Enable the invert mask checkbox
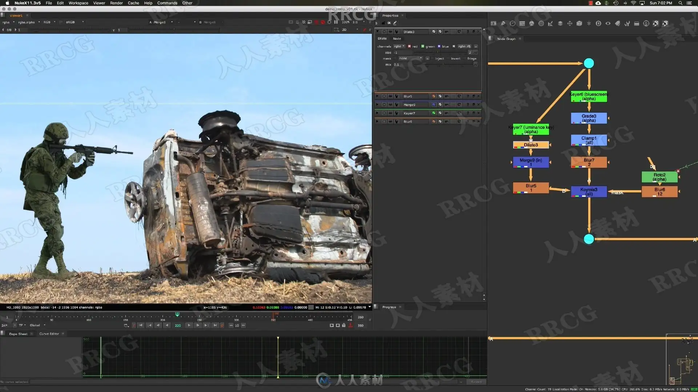 [x=449, y=58]
